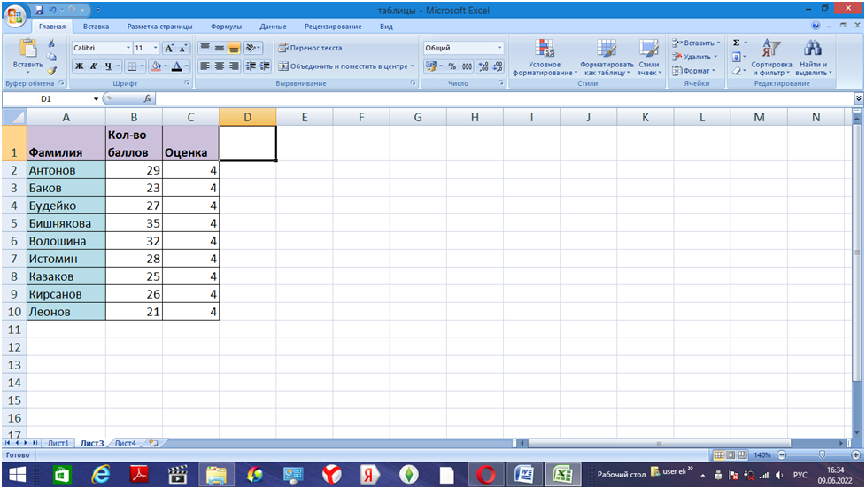Click the AutoSum sigma icon
Viewport: 866px width, 489px height.
[736, 43]
